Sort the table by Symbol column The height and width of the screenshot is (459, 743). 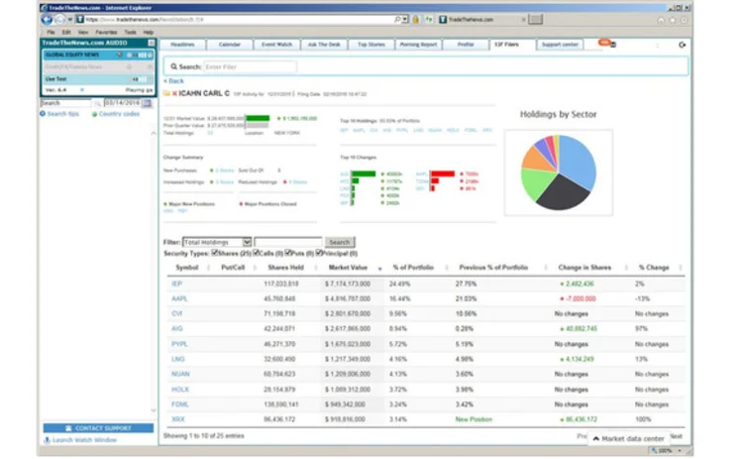coord(186,268)
